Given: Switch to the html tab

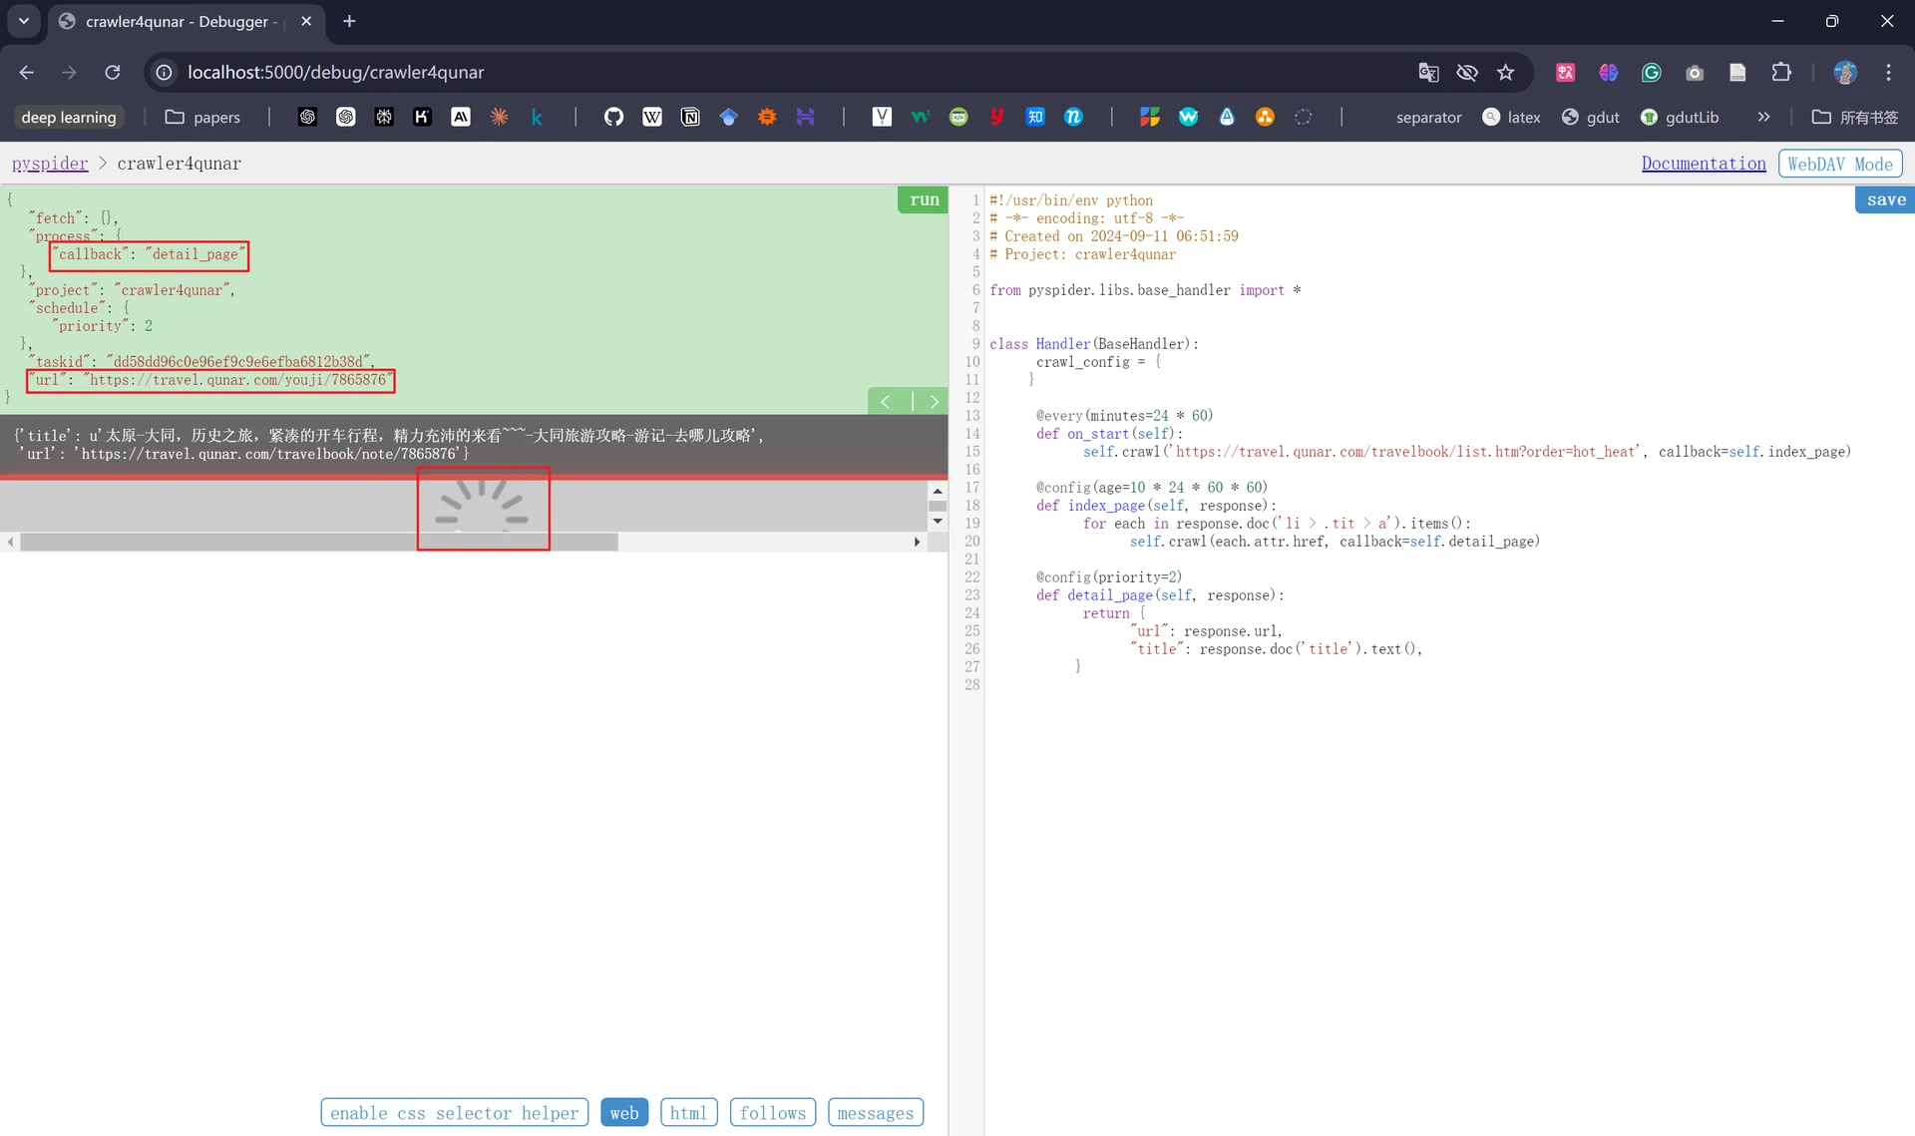Looking at the screenshot, I should [x=688, y=1112].
